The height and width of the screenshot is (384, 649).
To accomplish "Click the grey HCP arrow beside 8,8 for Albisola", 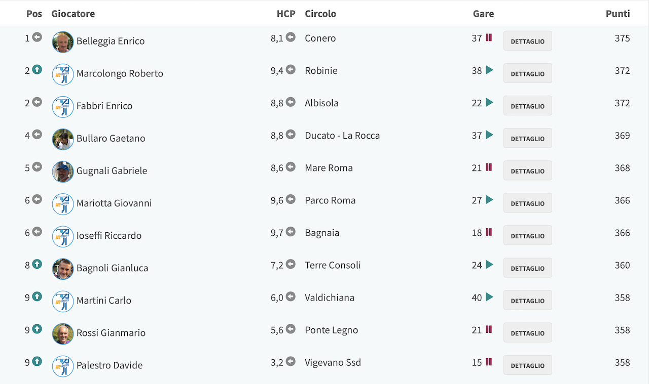I will pyautogui.click(x=291, y=102).
